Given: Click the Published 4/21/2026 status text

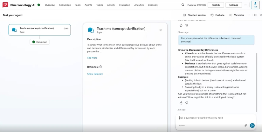Looking at the screenshot, I should [197, 5].
